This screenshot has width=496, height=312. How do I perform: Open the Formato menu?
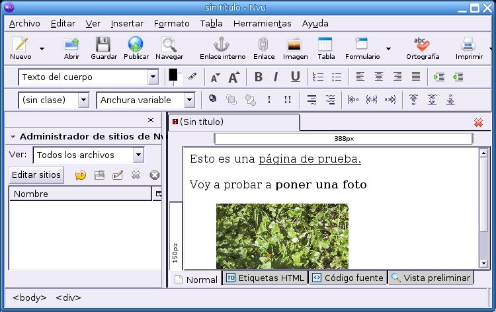[171, 24]
